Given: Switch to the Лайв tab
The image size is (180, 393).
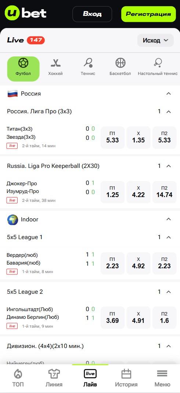Looking at the screenshot, I should [90, 378].
